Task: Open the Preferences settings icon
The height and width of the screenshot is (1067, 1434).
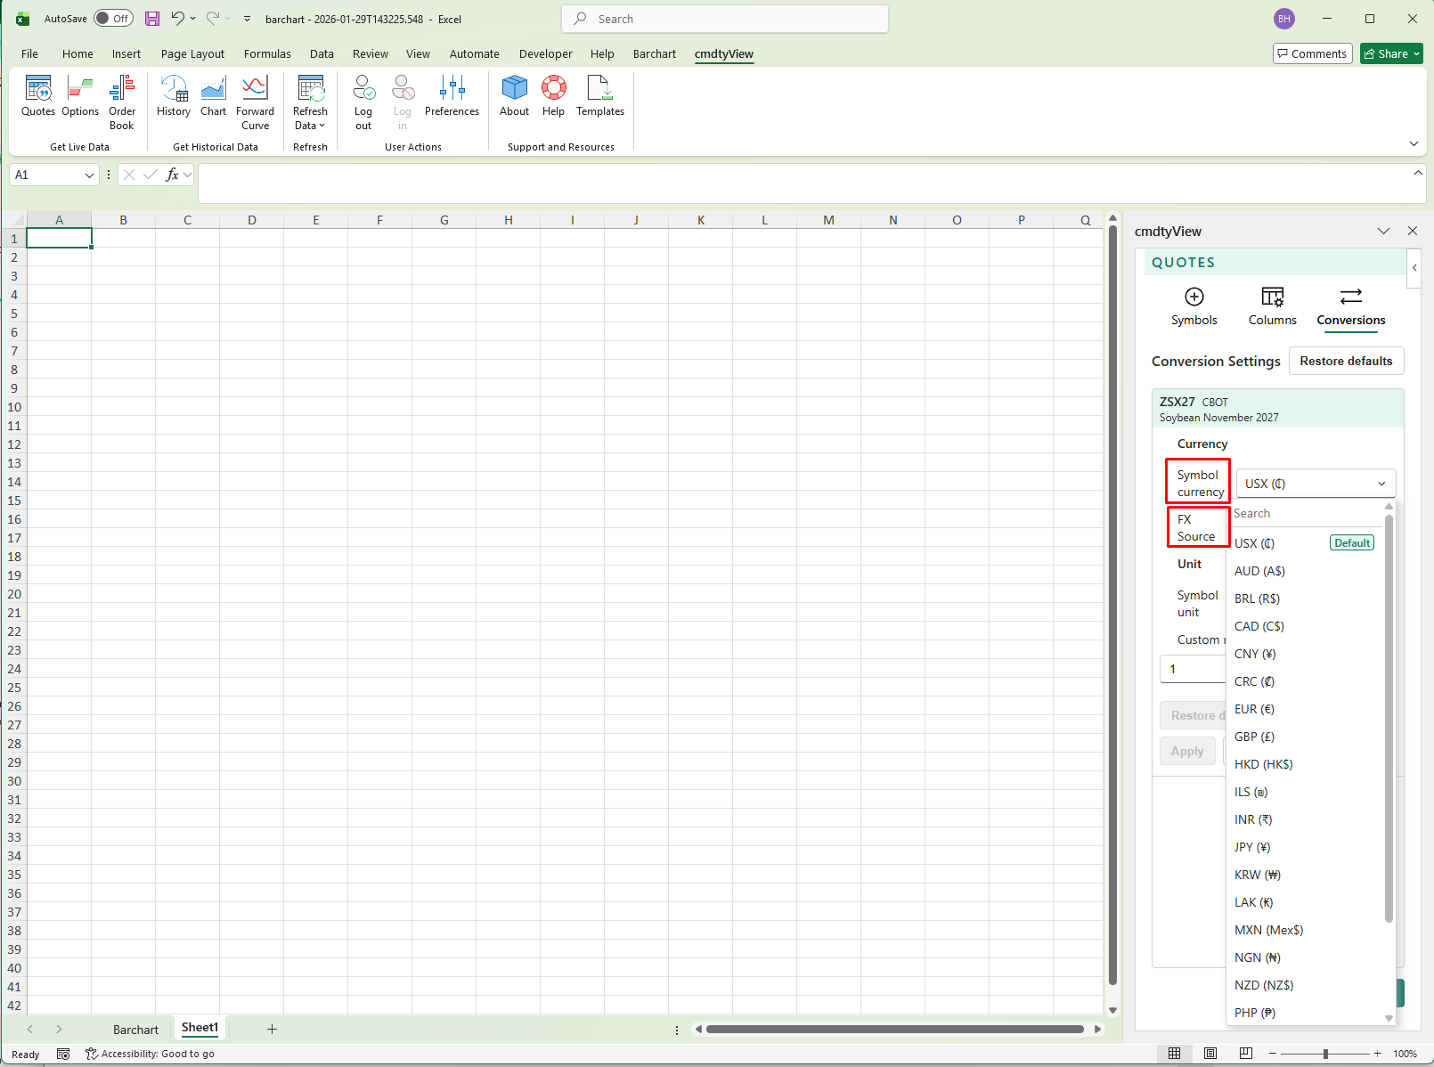Action: [452, 96]
